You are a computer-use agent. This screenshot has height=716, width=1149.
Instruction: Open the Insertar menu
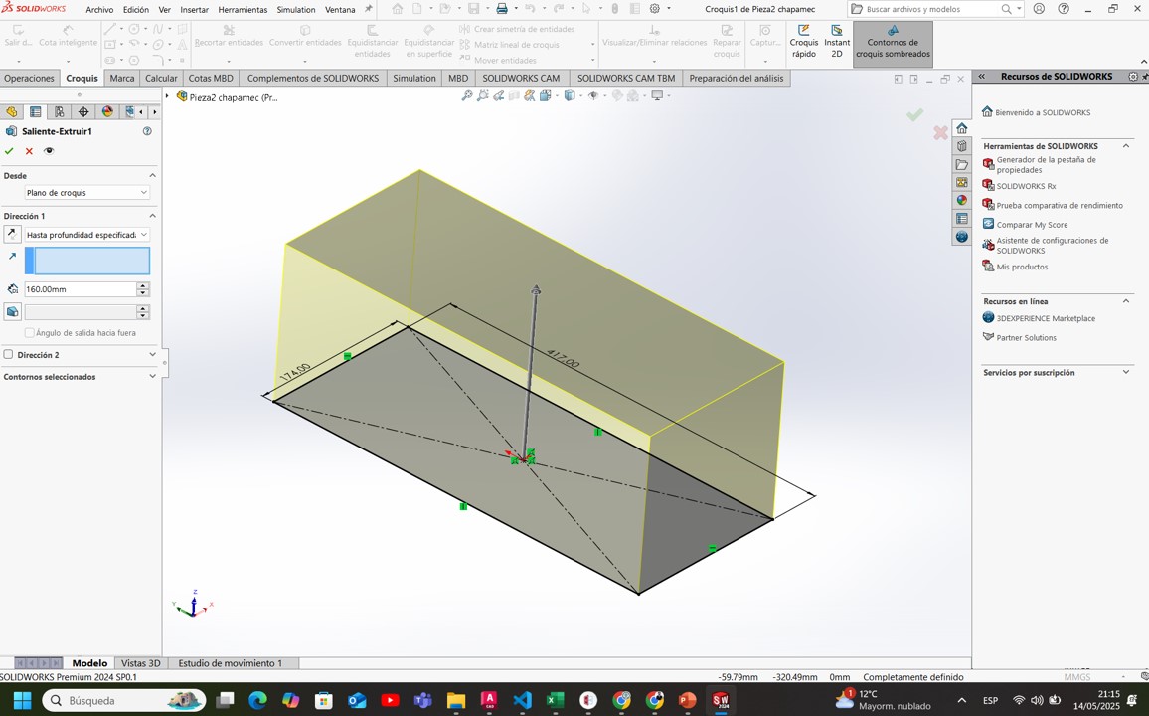coord(194,10)
